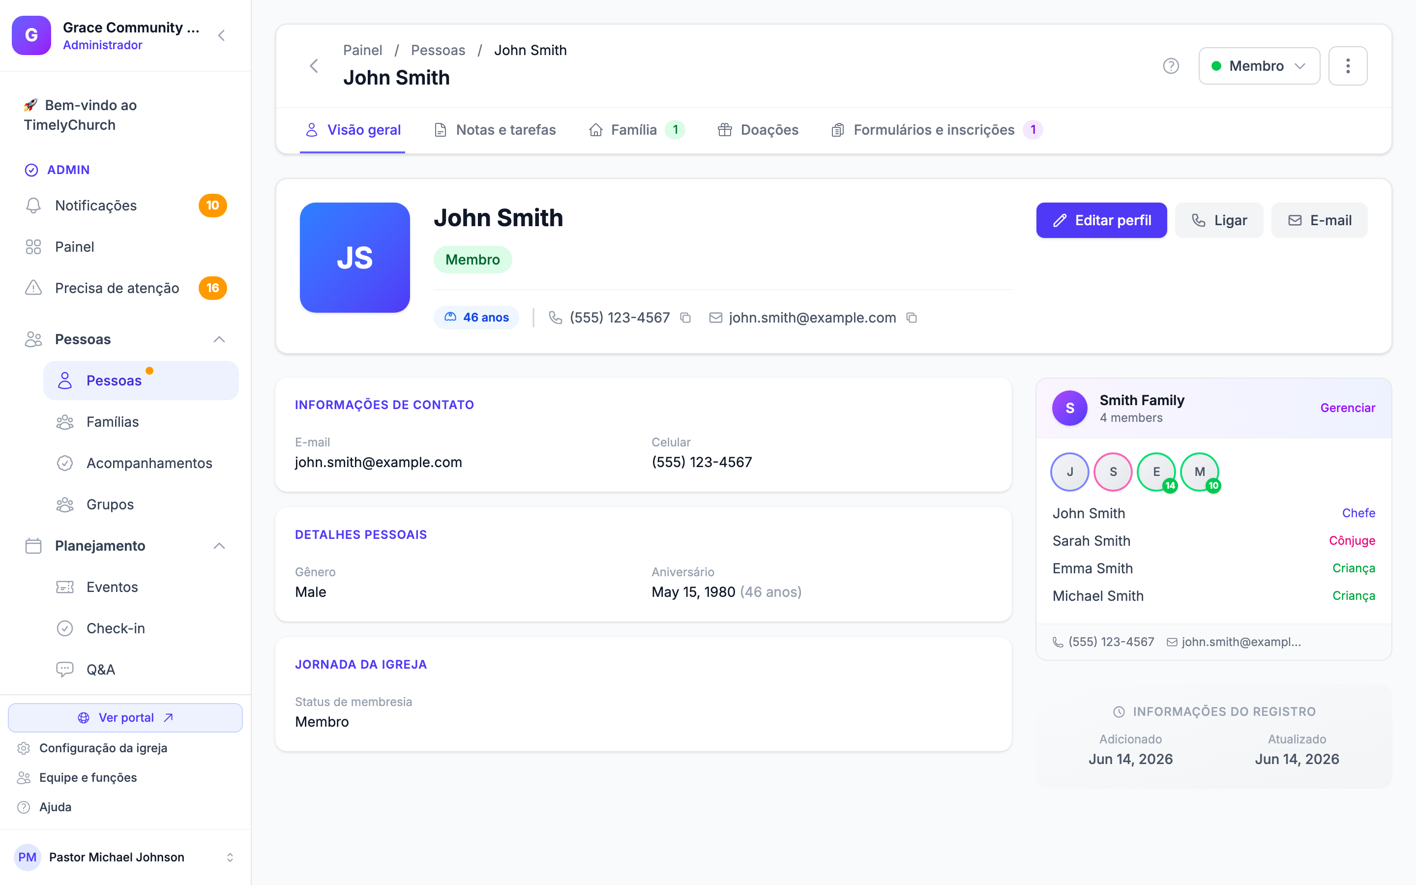
Task: Click the Notificações bell icon
Action: (x=33, y=206)
